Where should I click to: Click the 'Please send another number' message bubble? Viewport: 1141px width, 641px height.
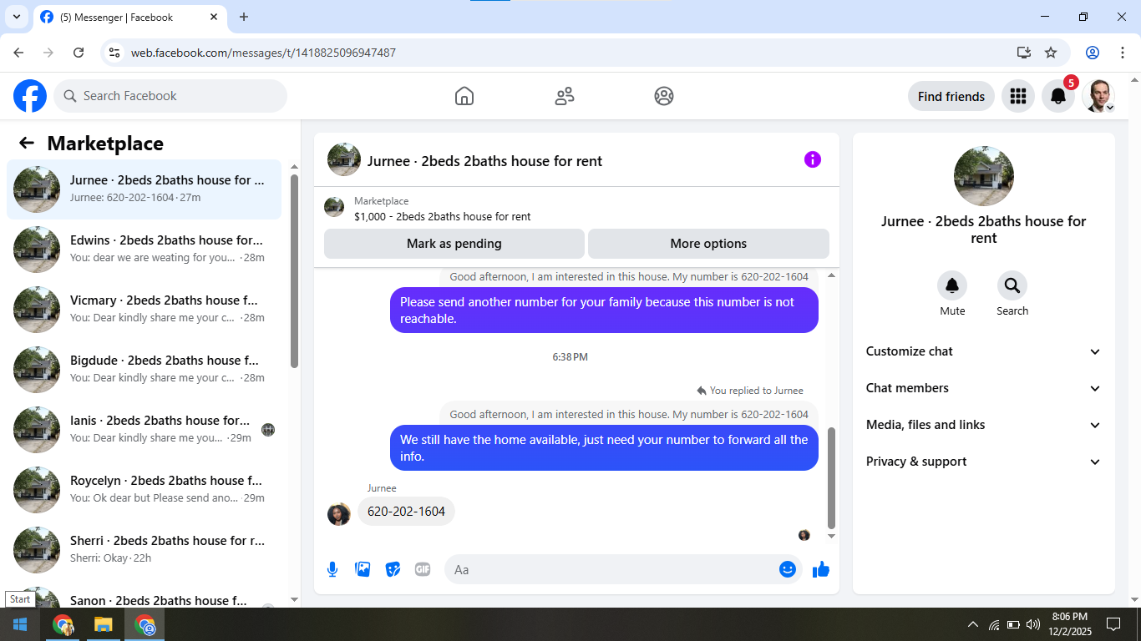604,310
